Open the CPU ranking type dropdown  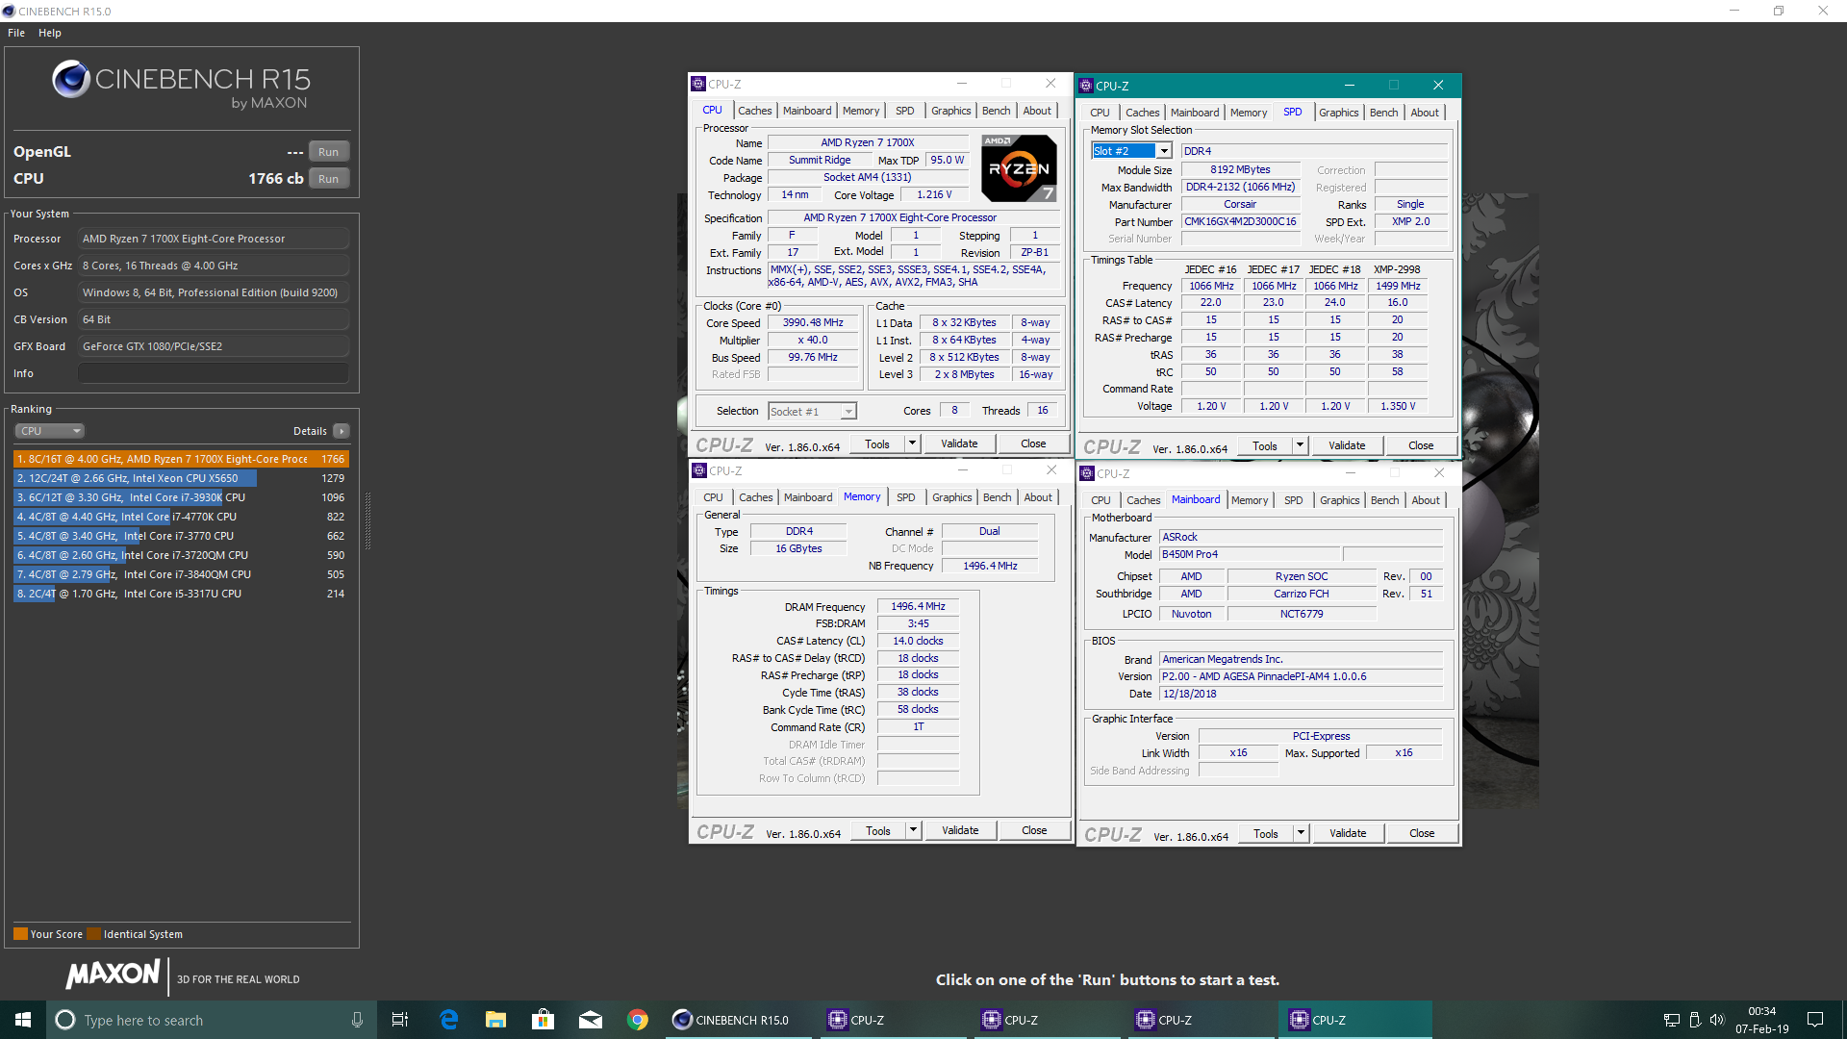(50, 431)
